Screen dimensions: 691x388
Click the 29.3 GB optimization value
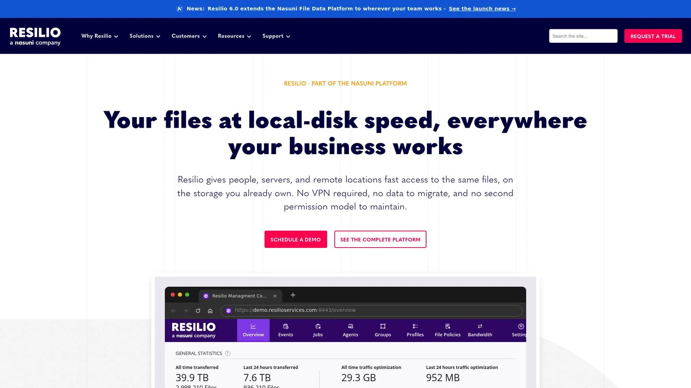[359, 378]
